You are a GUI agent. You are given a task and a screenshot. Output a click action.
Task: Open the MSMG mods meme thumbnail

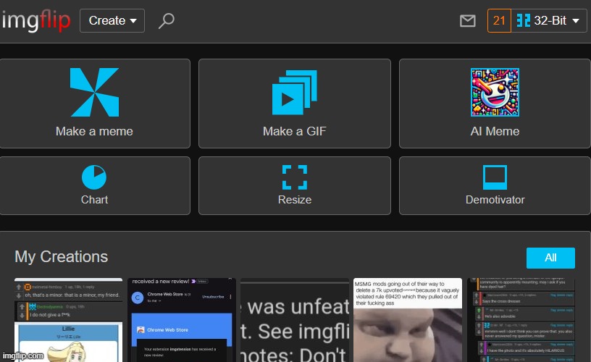(x=408, y=320)
